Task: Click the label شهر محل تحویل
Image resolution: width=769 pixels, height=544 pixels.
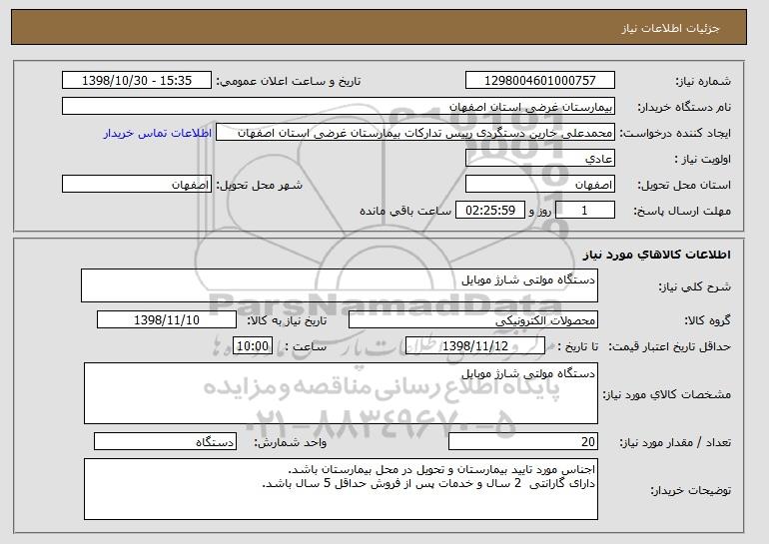Action: point(260,185)
